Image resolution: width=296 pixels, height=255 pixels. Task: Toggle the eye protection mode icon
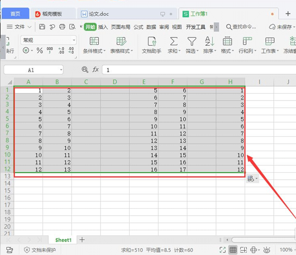[x=266, y=250]
